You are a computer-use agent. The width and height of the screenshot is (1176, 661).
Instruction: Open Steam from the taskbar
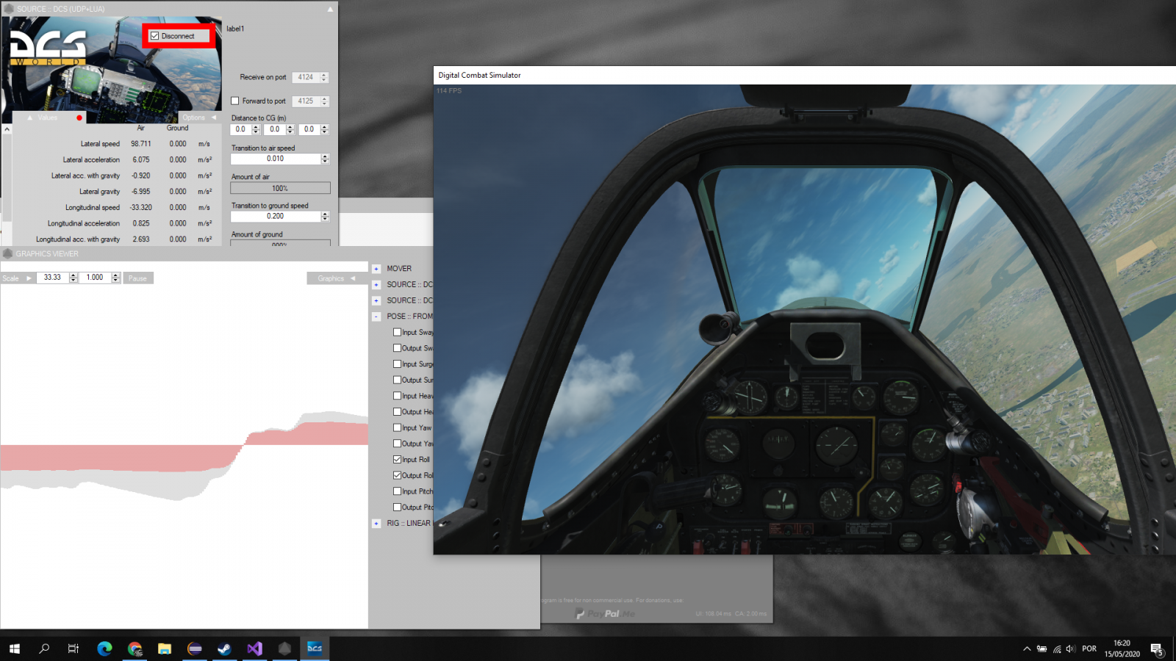tap(224, 649)
